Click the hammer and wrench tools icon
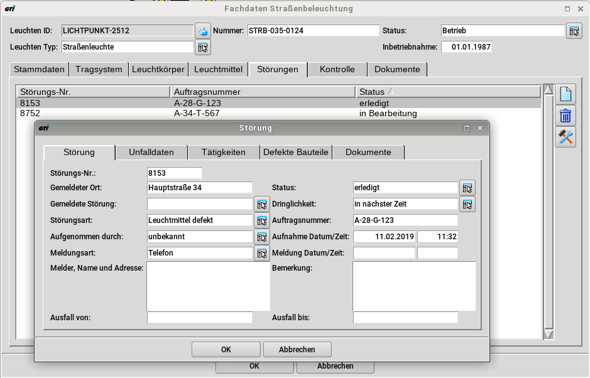The image size is (590, 378). 565,137
